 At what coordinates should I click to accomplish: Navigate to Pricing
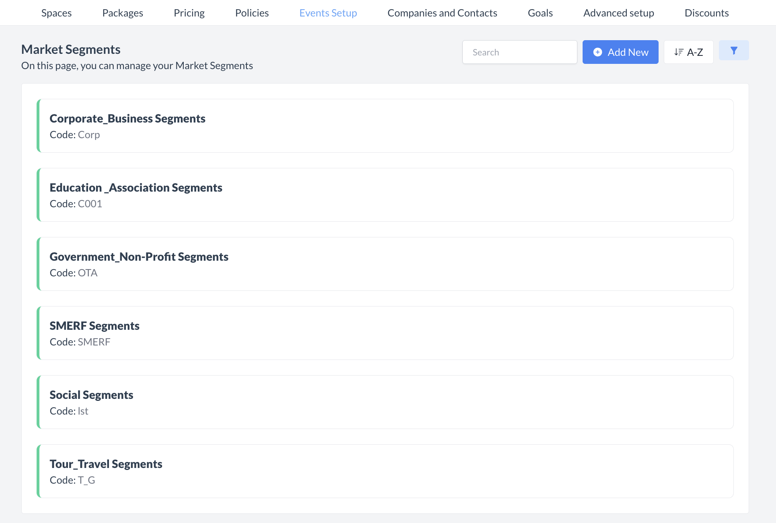point(189,12)
